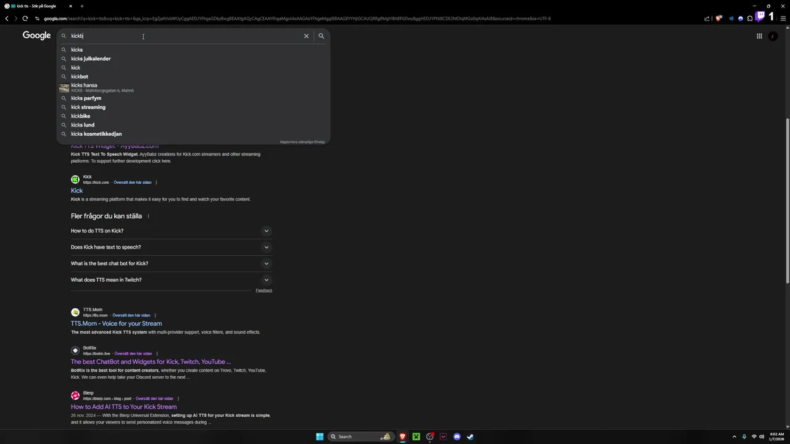The image size is (790, 444).
Task: Click Rapportera olämpliga förslag
Action: click(302, 142)
